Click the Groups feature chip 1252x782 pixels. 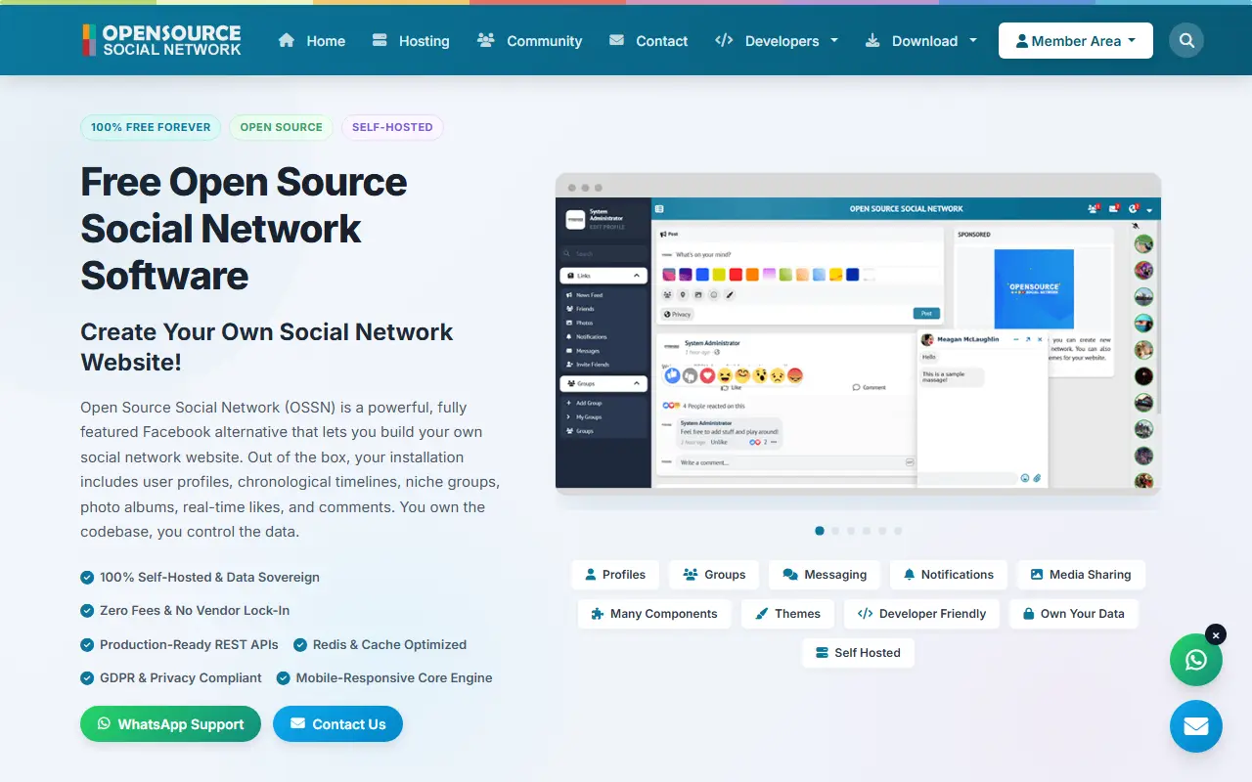[714, 575]
